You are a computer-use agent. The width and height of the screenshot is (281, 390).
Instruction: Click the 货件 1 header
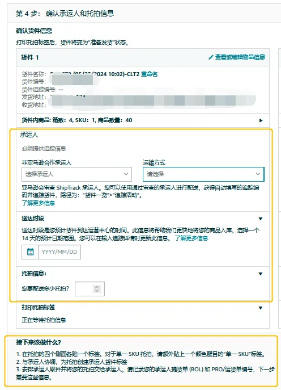tap(29, 57)
